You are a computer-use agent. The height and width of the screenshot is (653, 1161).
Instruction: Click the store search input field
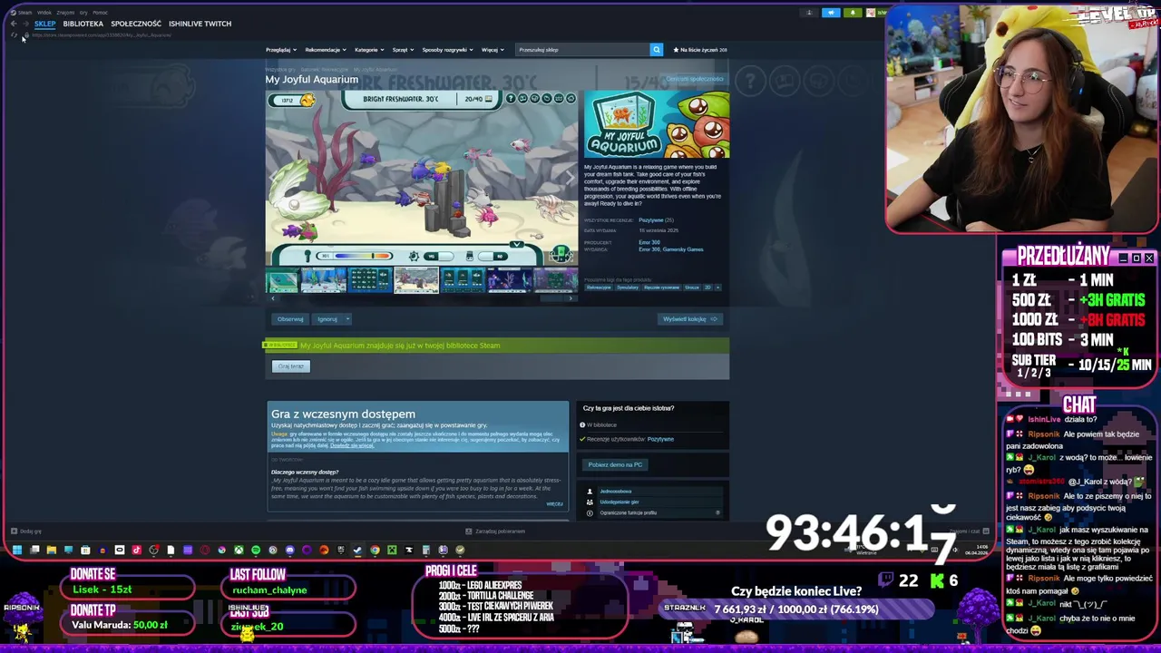(582, 50)
